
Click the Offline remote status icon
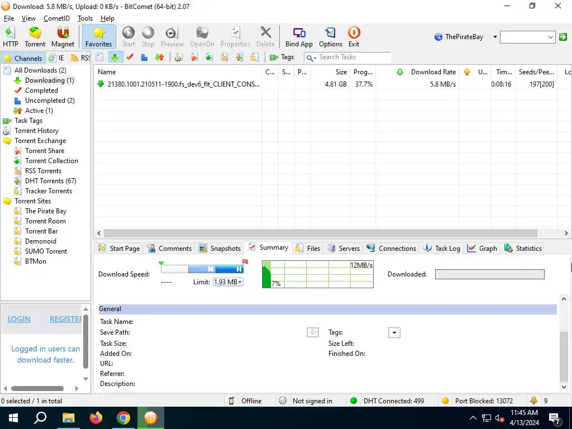[231, 401]
